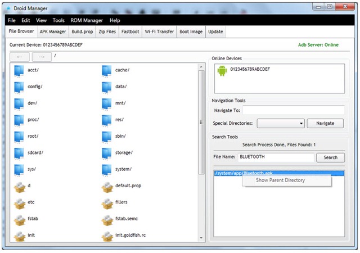This screenshot has height=253, width=360.
Task: Maximize the Droid Manager window
Action: click(330, 7)
